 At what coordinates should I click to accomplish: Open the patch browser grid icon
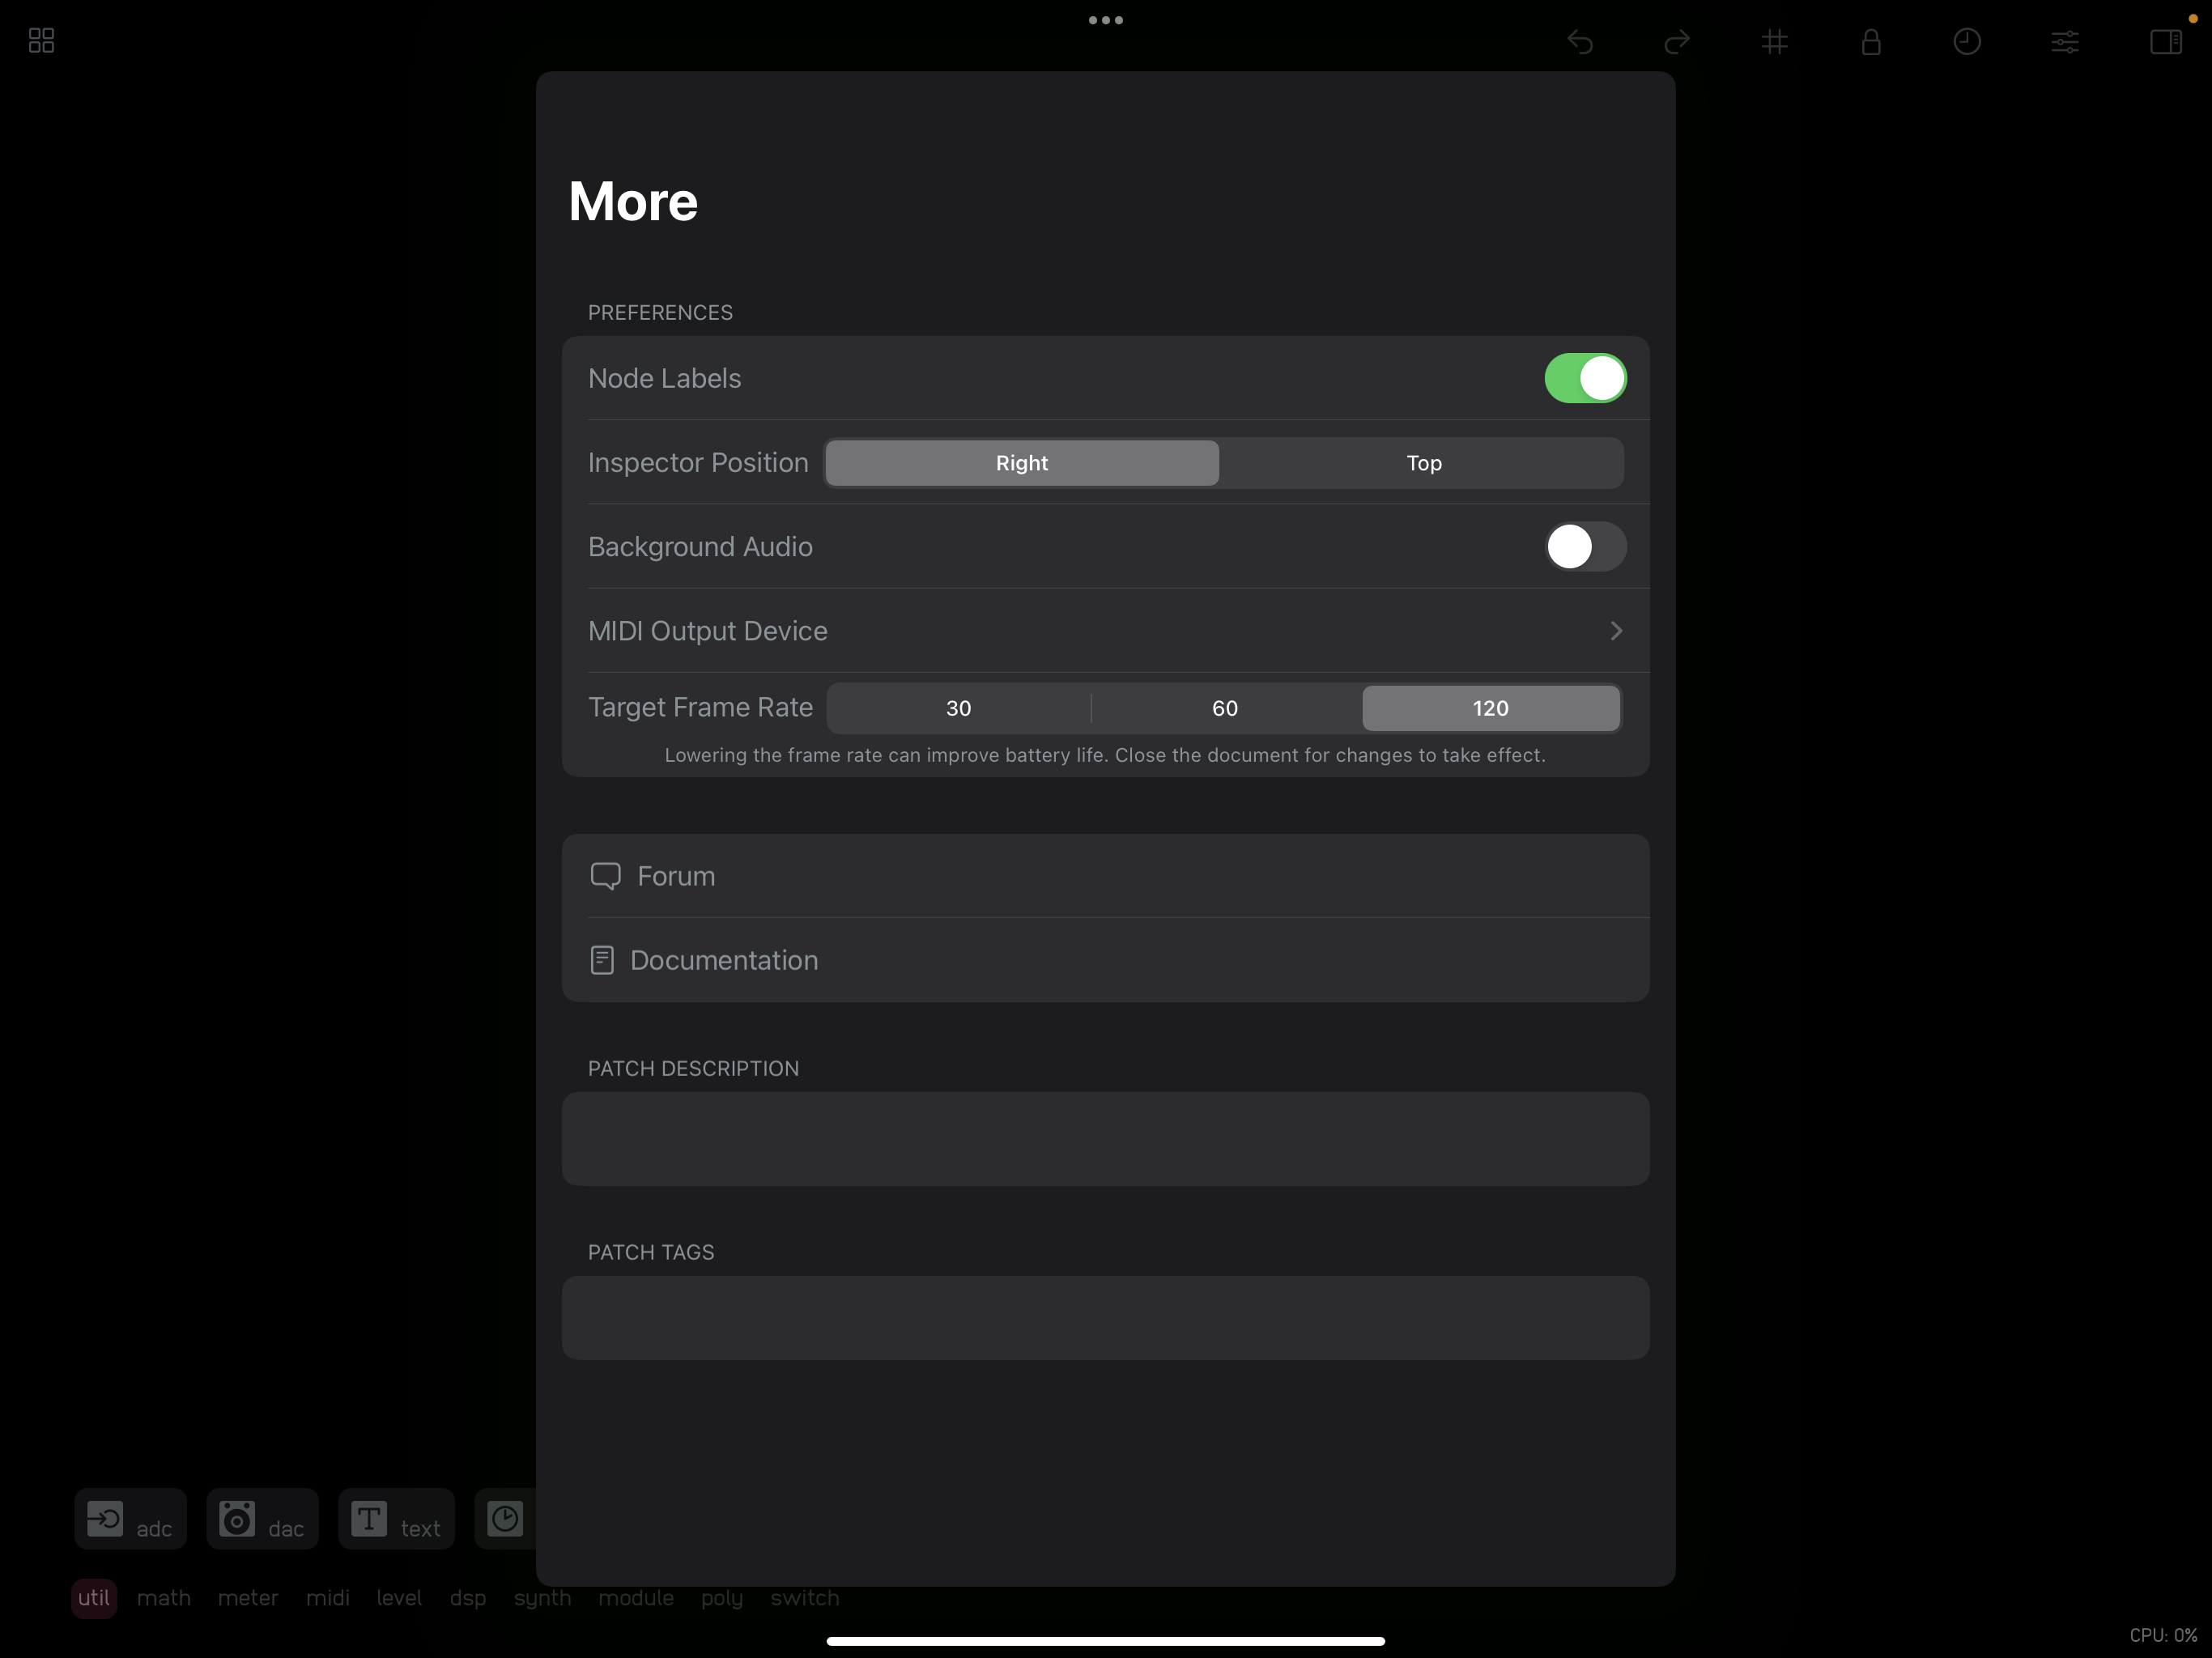41,40
